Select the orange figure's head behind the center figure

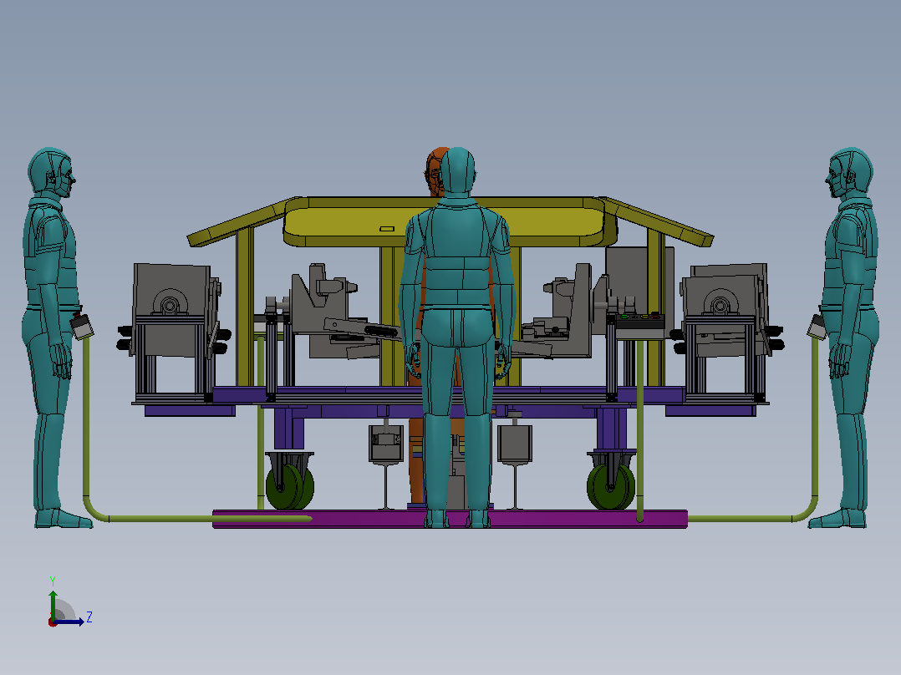click(434, 171)
